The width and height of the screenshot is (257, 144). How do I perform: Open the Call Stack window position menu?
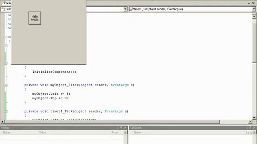pos(247,128)
